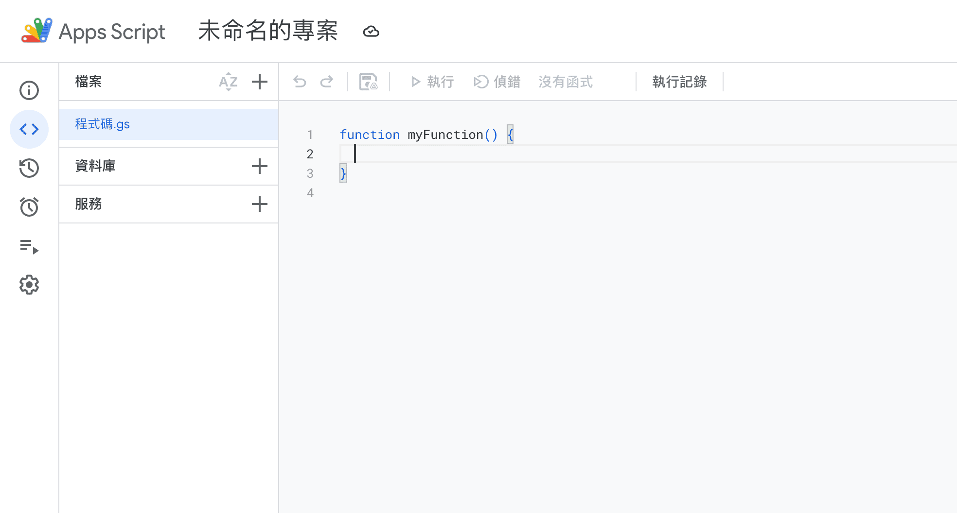Open Project Settings gear icon
This screenshot has width=957, height=513.
coord(29,285)
